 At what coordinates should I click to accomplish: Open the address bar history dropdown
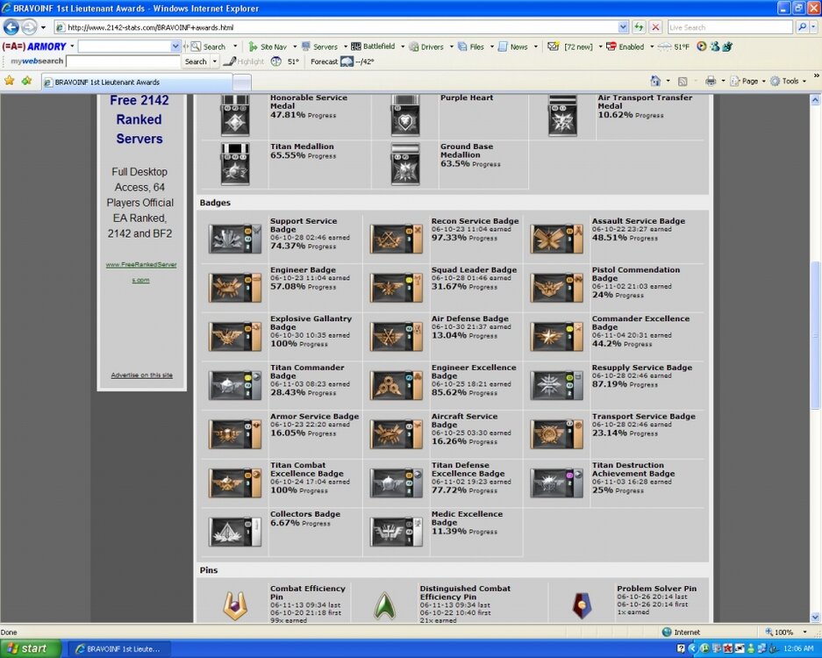pos(623,26)
